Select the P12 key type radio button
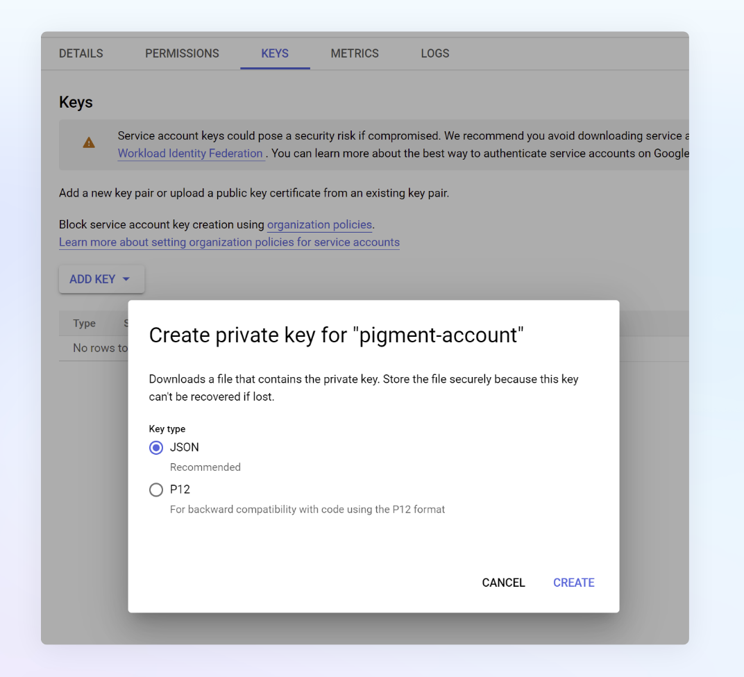 click(156, 490)
